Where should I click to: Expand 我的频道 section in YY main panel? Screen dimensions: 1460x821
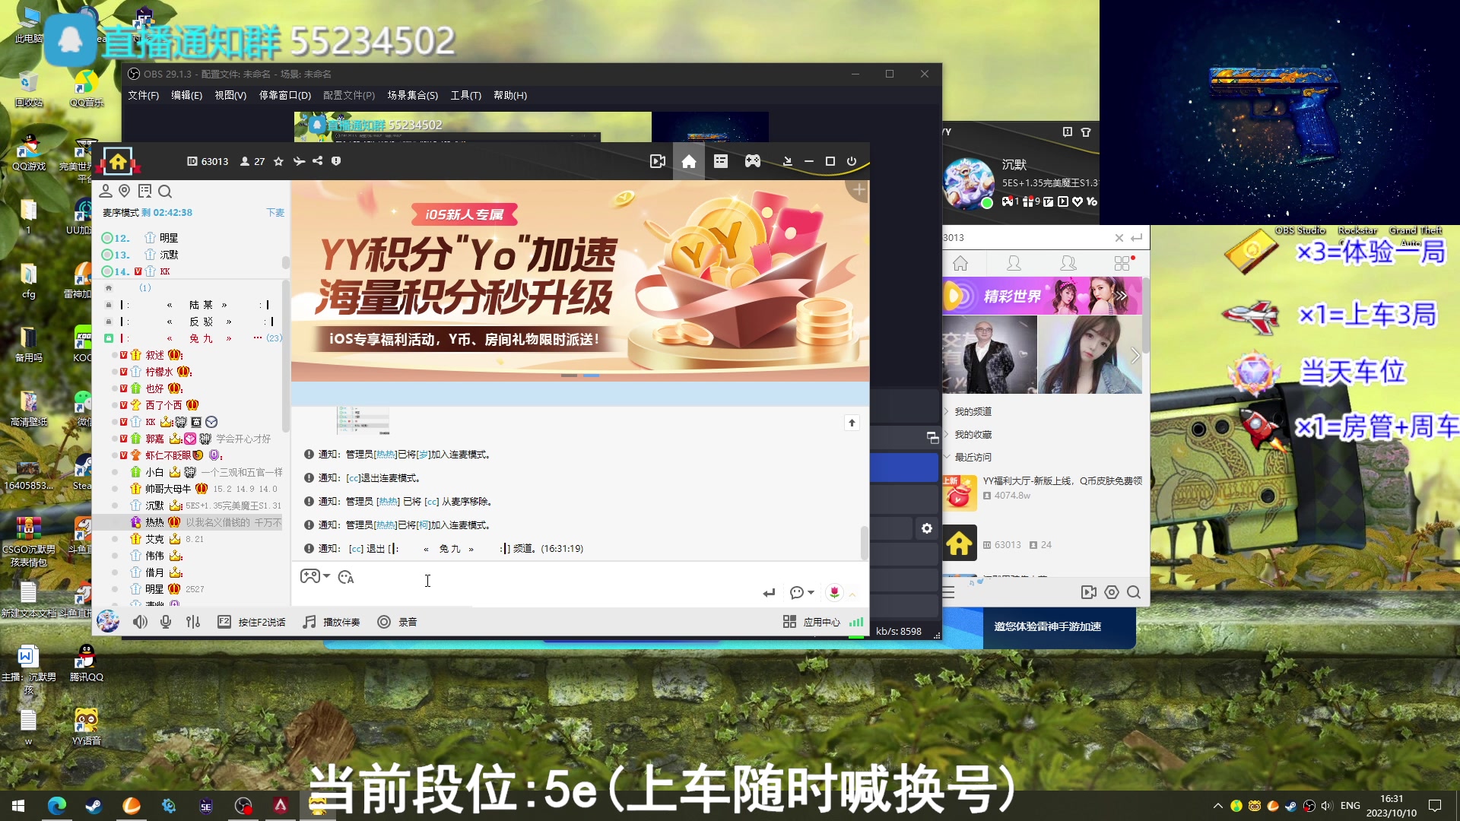tap(968, 411)
